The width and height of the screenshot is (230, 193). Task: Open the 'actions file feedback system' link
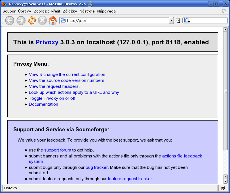pos(182,156)
